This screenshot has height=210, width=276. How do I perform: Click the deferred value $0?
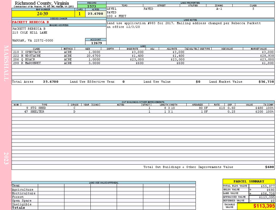click(273, 201)
